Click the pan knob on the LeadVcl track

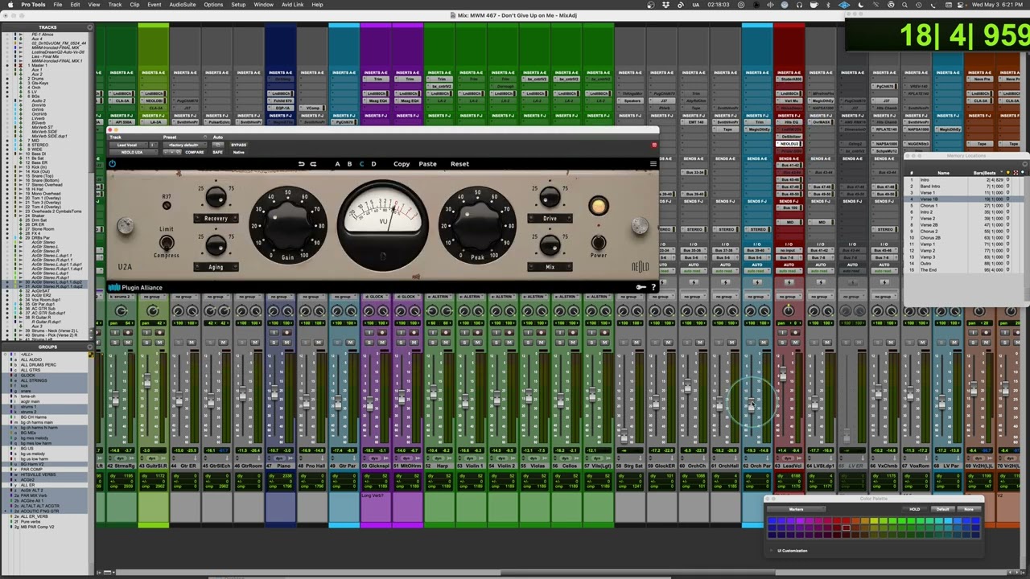789,311
